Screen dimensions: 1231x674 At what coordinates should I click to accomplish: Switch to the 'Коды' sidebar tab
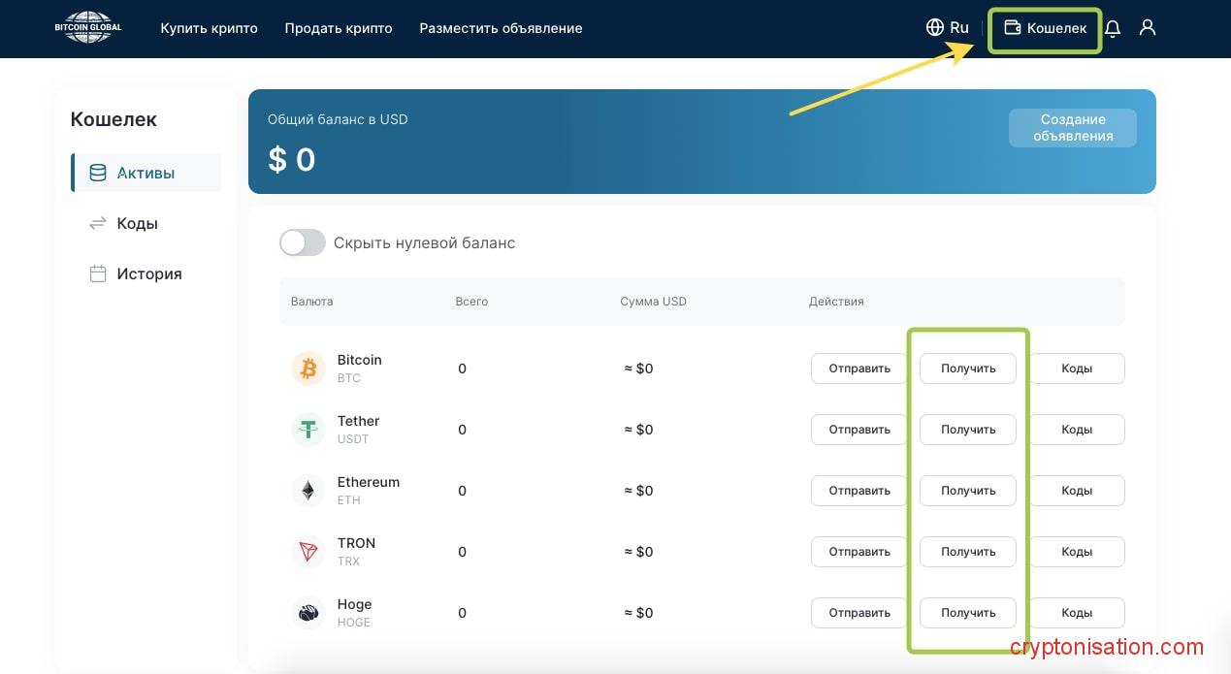137,223
